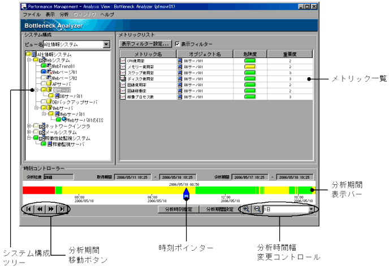Select the ディスク使用率 metric name
The image size is (389, 271).
pos(140,79)
